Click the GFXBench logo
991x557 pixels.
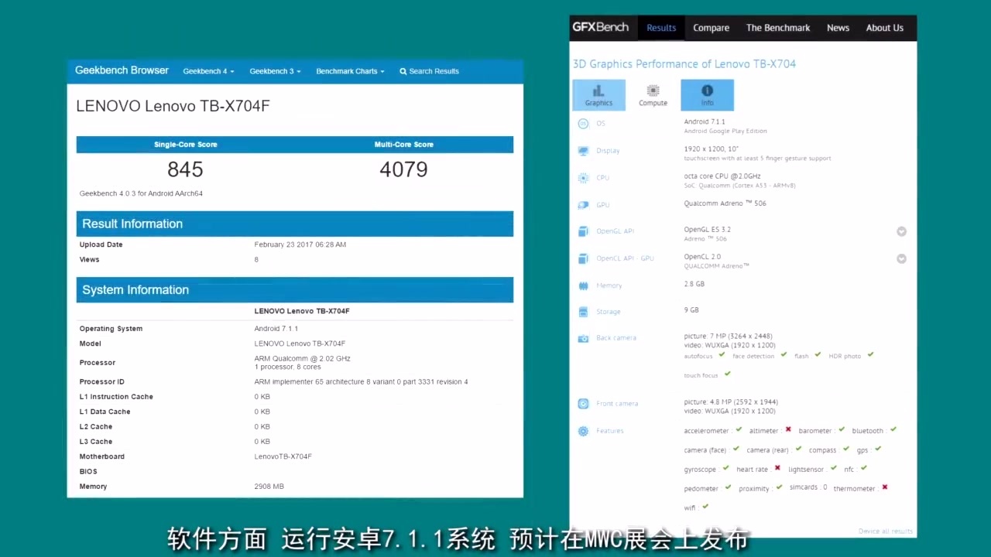pyautogui.click(x=601, y=27)
